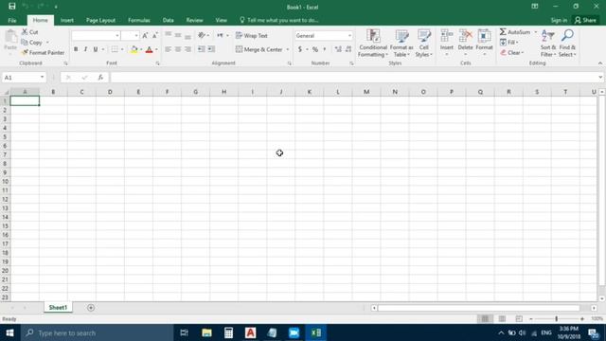Click Sort & Filter icon
Viewport: 606px width, 341px height.
pos(548,36)
